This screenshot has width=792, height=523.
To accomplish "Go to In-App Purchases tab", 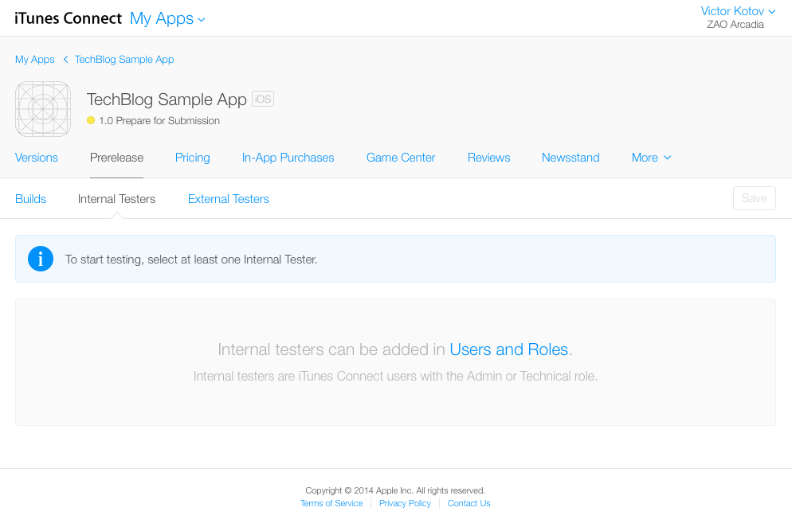I will pos(288,158).
